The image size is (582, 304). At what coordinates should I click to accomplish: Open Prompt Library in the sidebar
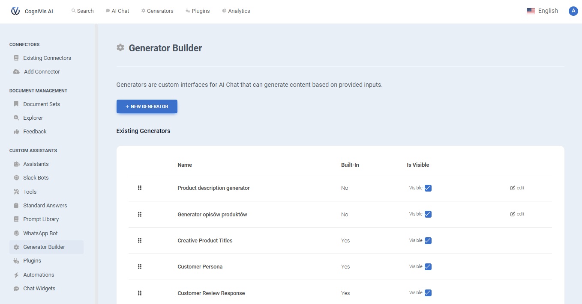coord(41,219)
